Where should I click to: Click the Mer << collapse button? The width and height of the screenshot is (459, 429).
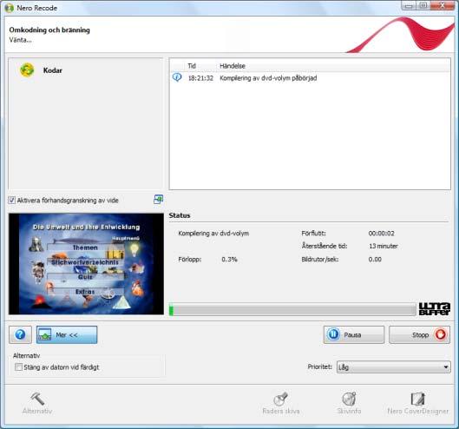click(x=67, y=334)
